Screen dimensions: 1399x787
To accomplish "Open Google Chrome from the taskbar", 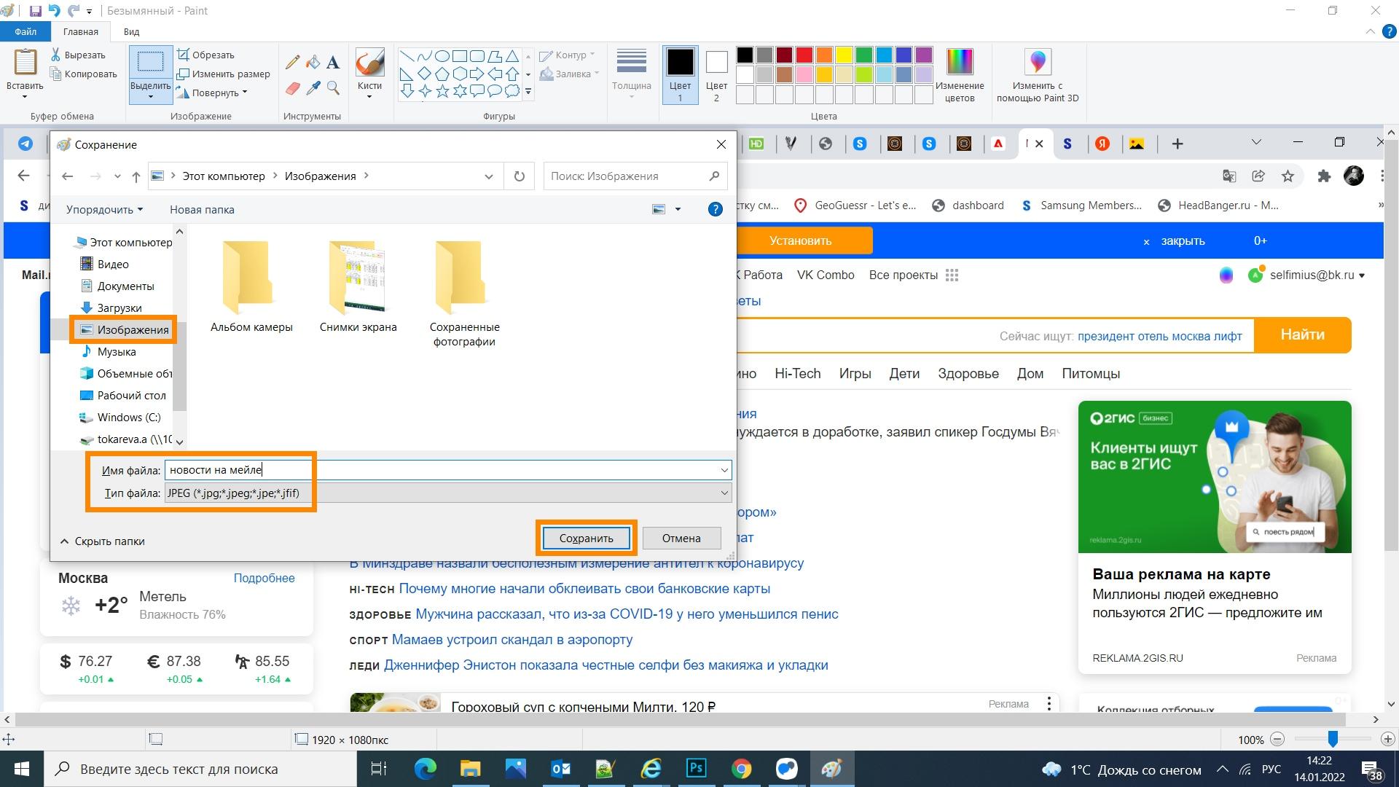I will [742, 769].
